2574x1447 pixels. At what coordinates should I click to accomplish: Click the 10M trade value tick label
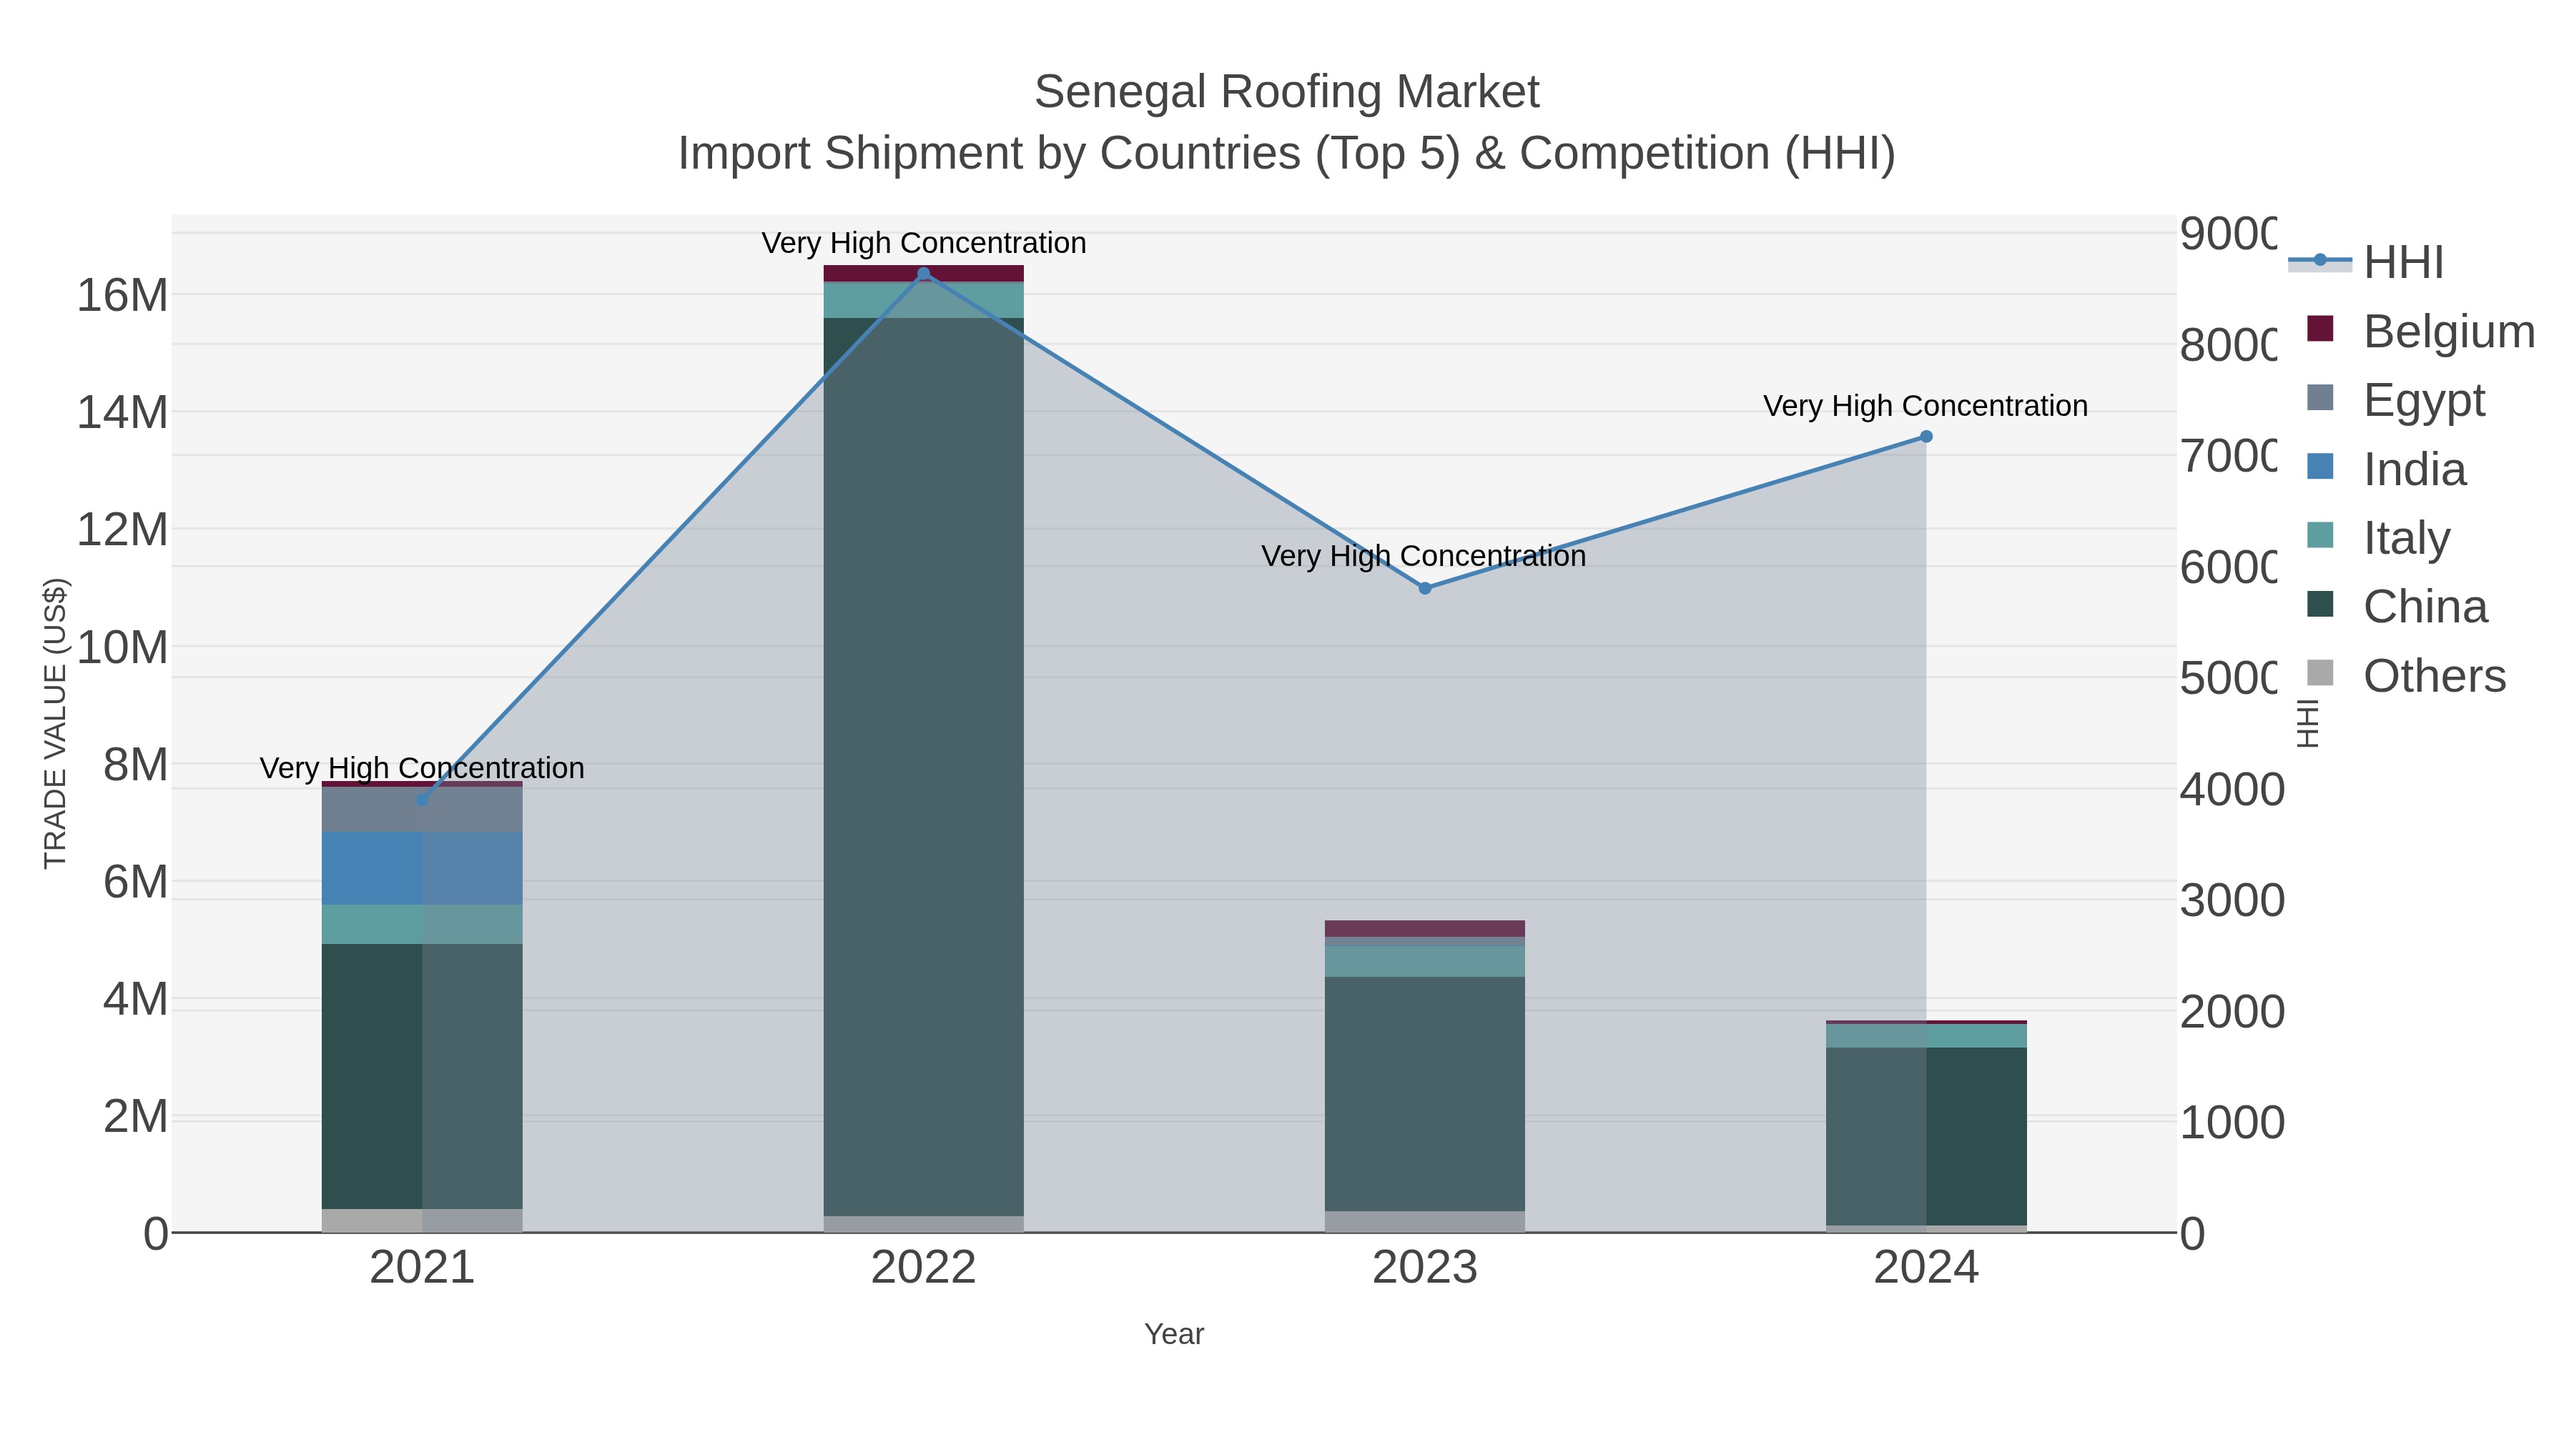point(122,647)
